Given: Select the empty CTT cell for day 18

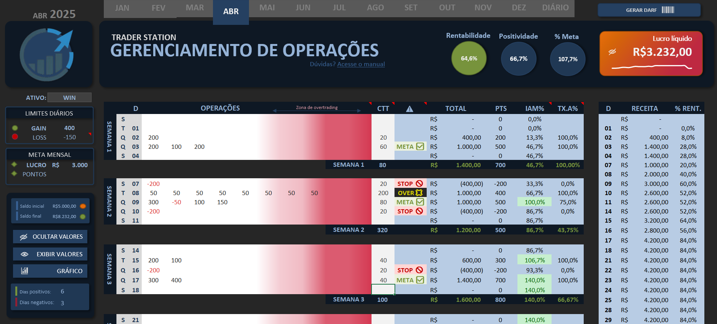Looking at the screenshot, I should (383, 290).
